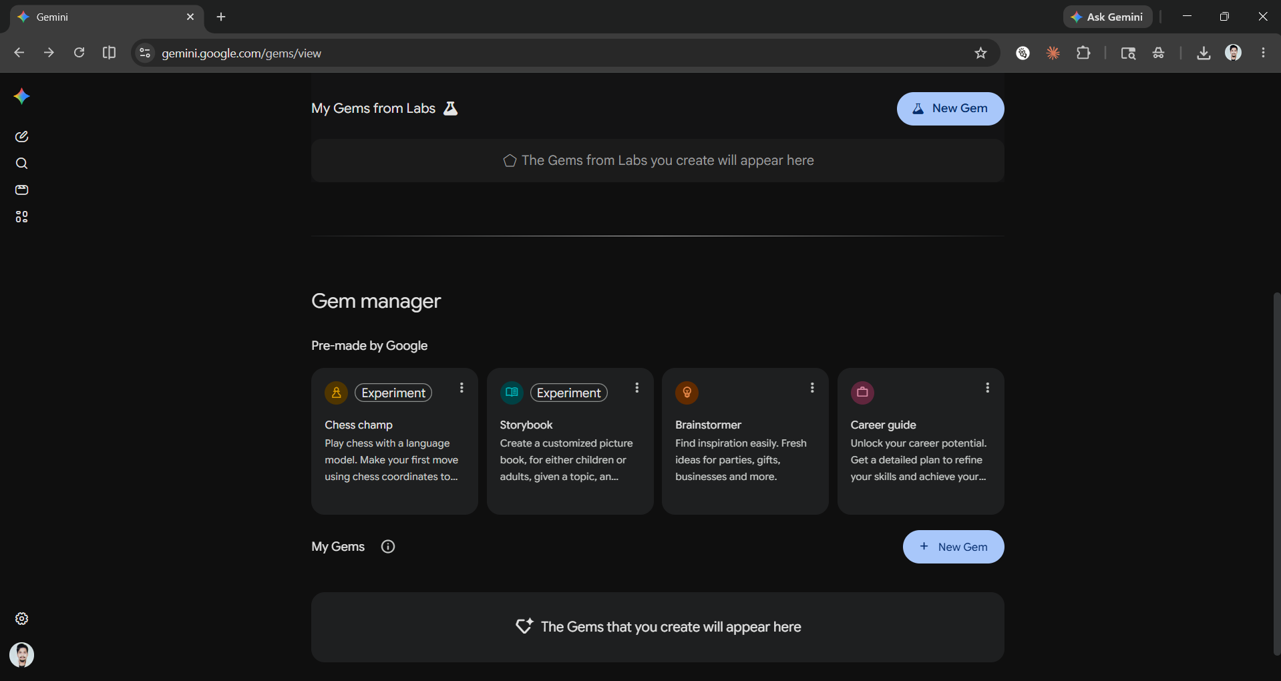Image resolution: width=1281 pixels, height=681 pixels.
Task: Reload the page
Action: pyautogui.click(x=79, y=53)
